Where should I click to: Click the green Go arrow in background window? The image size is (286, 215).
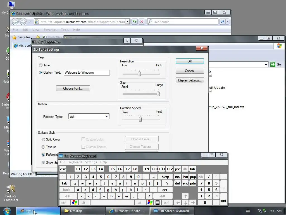[x=273, y=64]
